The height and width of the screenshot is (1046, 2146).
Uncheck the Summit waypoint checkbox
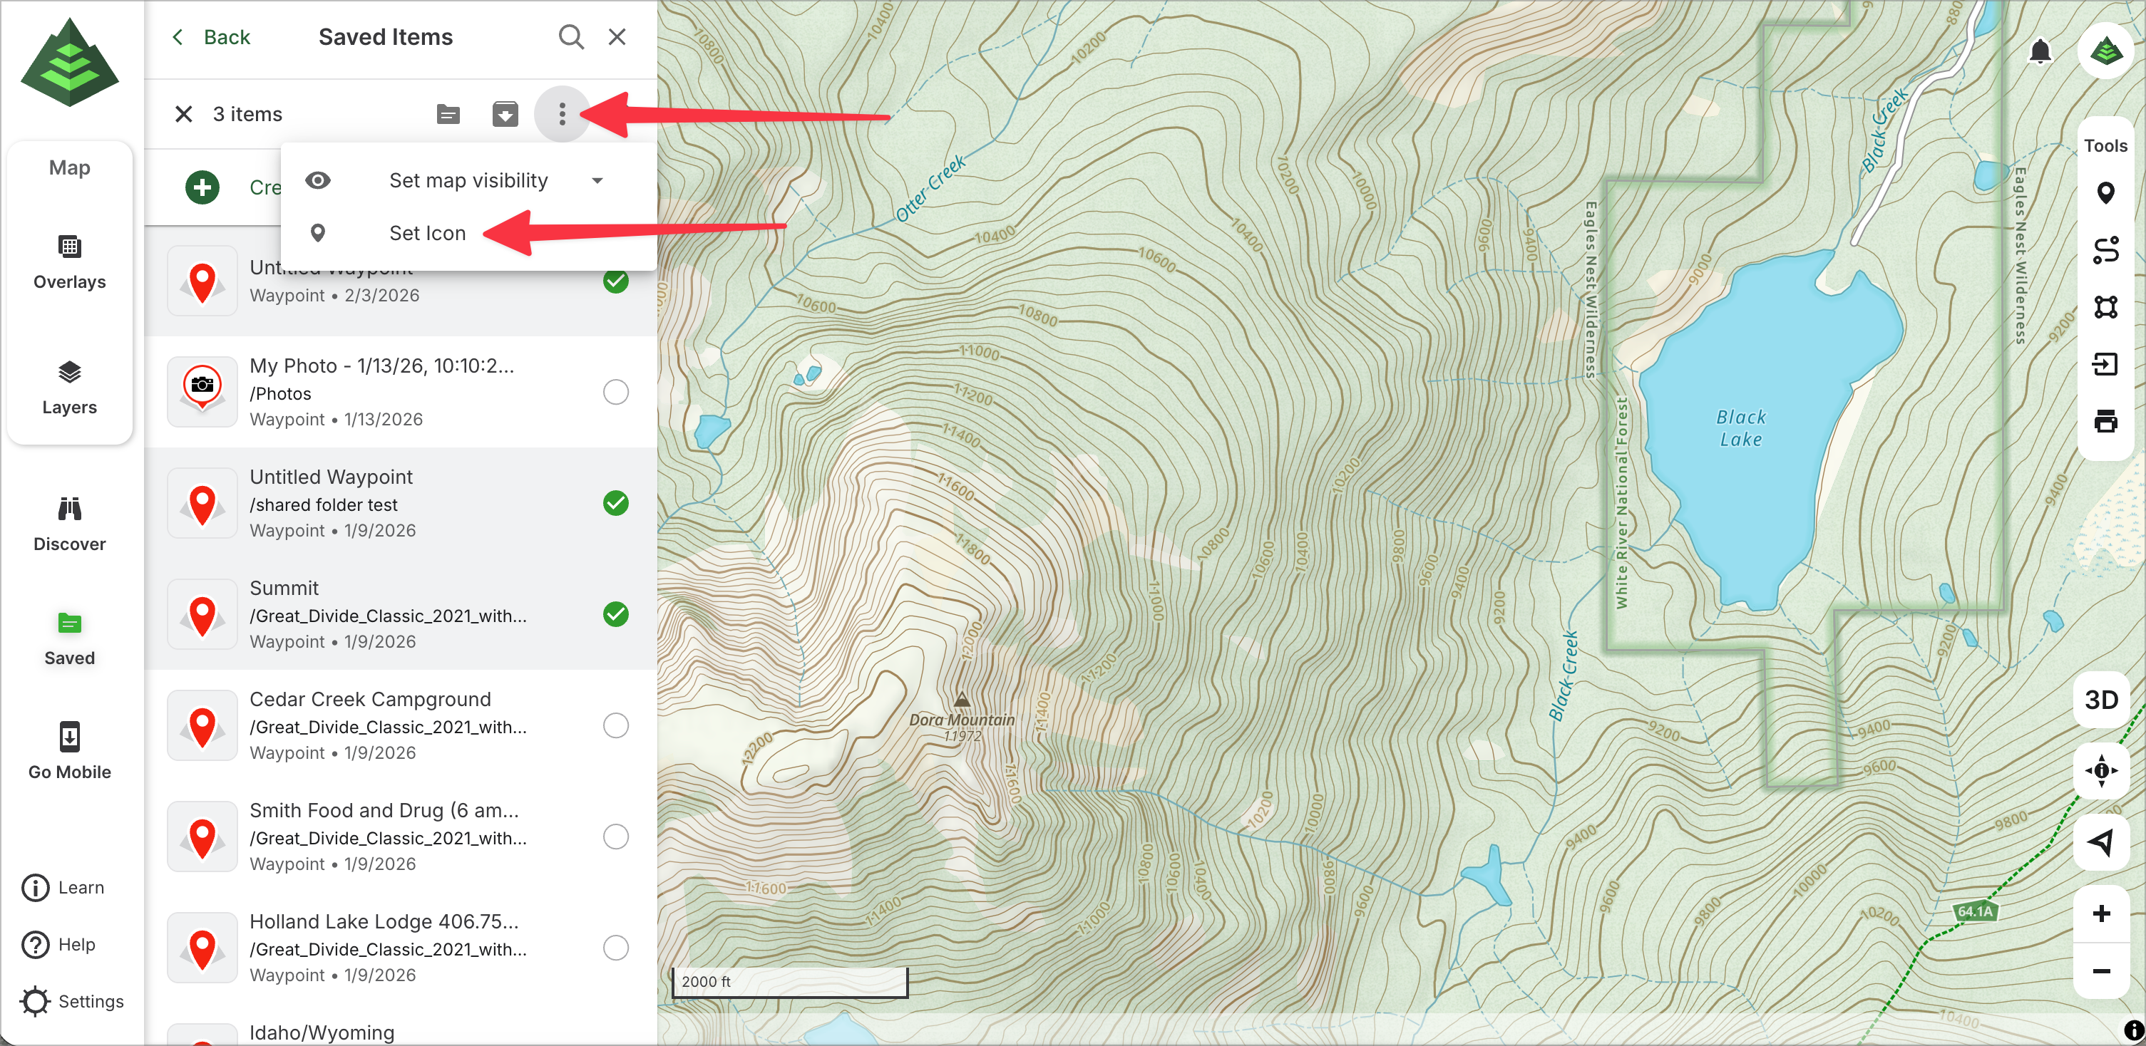(x=616, y=615)
